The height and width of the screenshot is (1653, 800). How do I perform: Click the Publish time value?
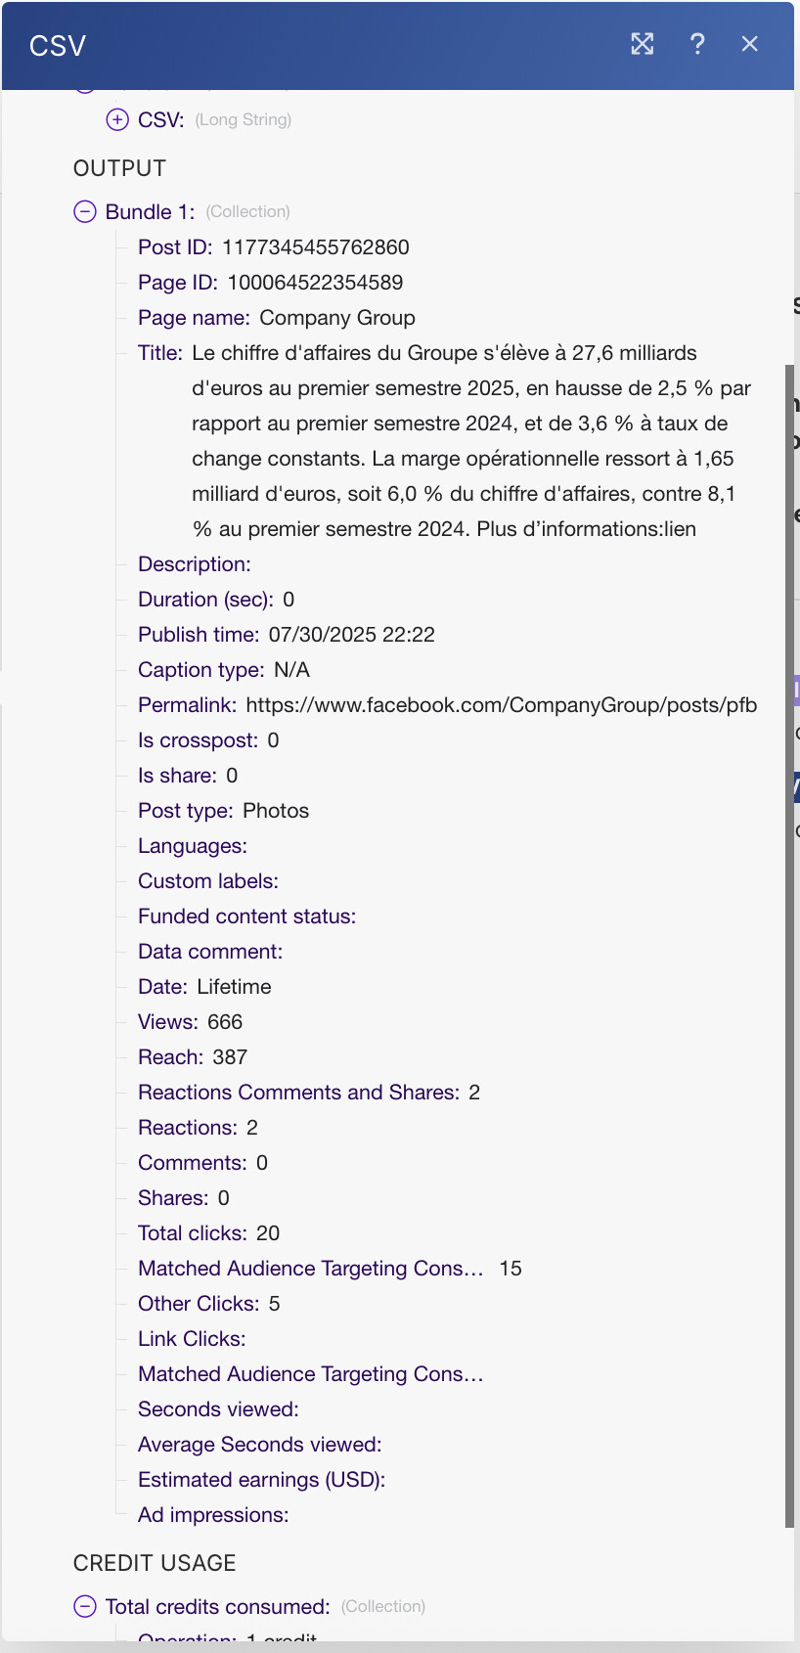pyautogui.click(x=351, y=635)
